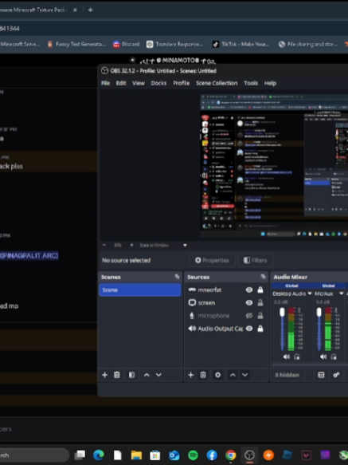Click the 0 hidden label in Audio Mixer
This screenshot has width=348, height=465.
287,375
